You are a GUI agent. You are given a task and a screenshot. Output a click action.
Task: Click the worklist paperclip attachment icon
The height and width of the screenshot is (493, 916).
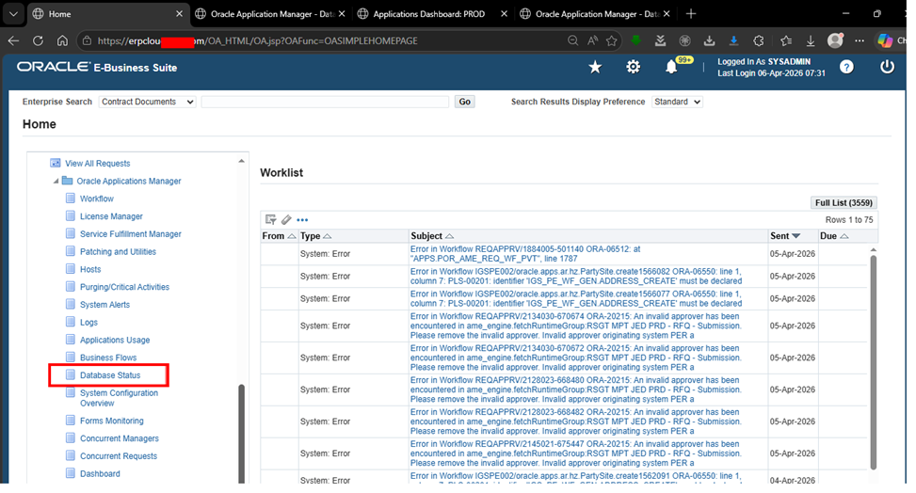click(286, 219)
